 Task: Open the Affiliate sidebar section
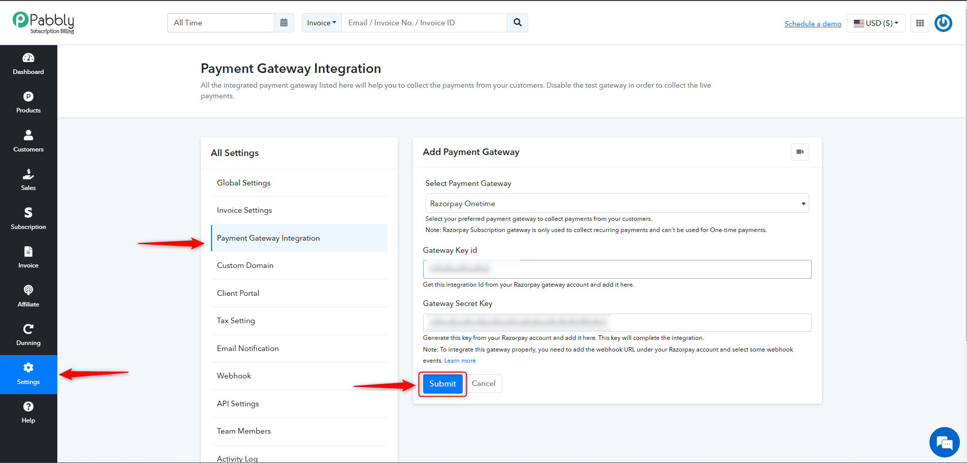pyautogui.click(x=28, y=297)
